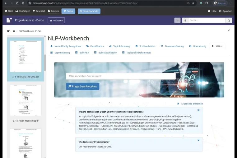
Task: Open Topics (alle Dokumente) tab
Action: (136, 53)
